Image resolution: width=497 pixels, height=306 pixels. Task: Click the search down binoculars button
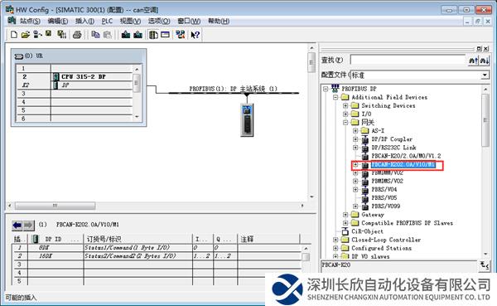(x=485, y=60)
